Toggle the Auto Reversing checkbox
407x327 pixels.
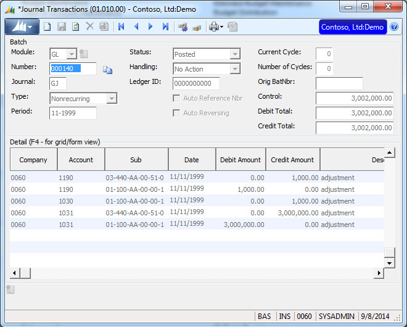click(x=176, y=113)
